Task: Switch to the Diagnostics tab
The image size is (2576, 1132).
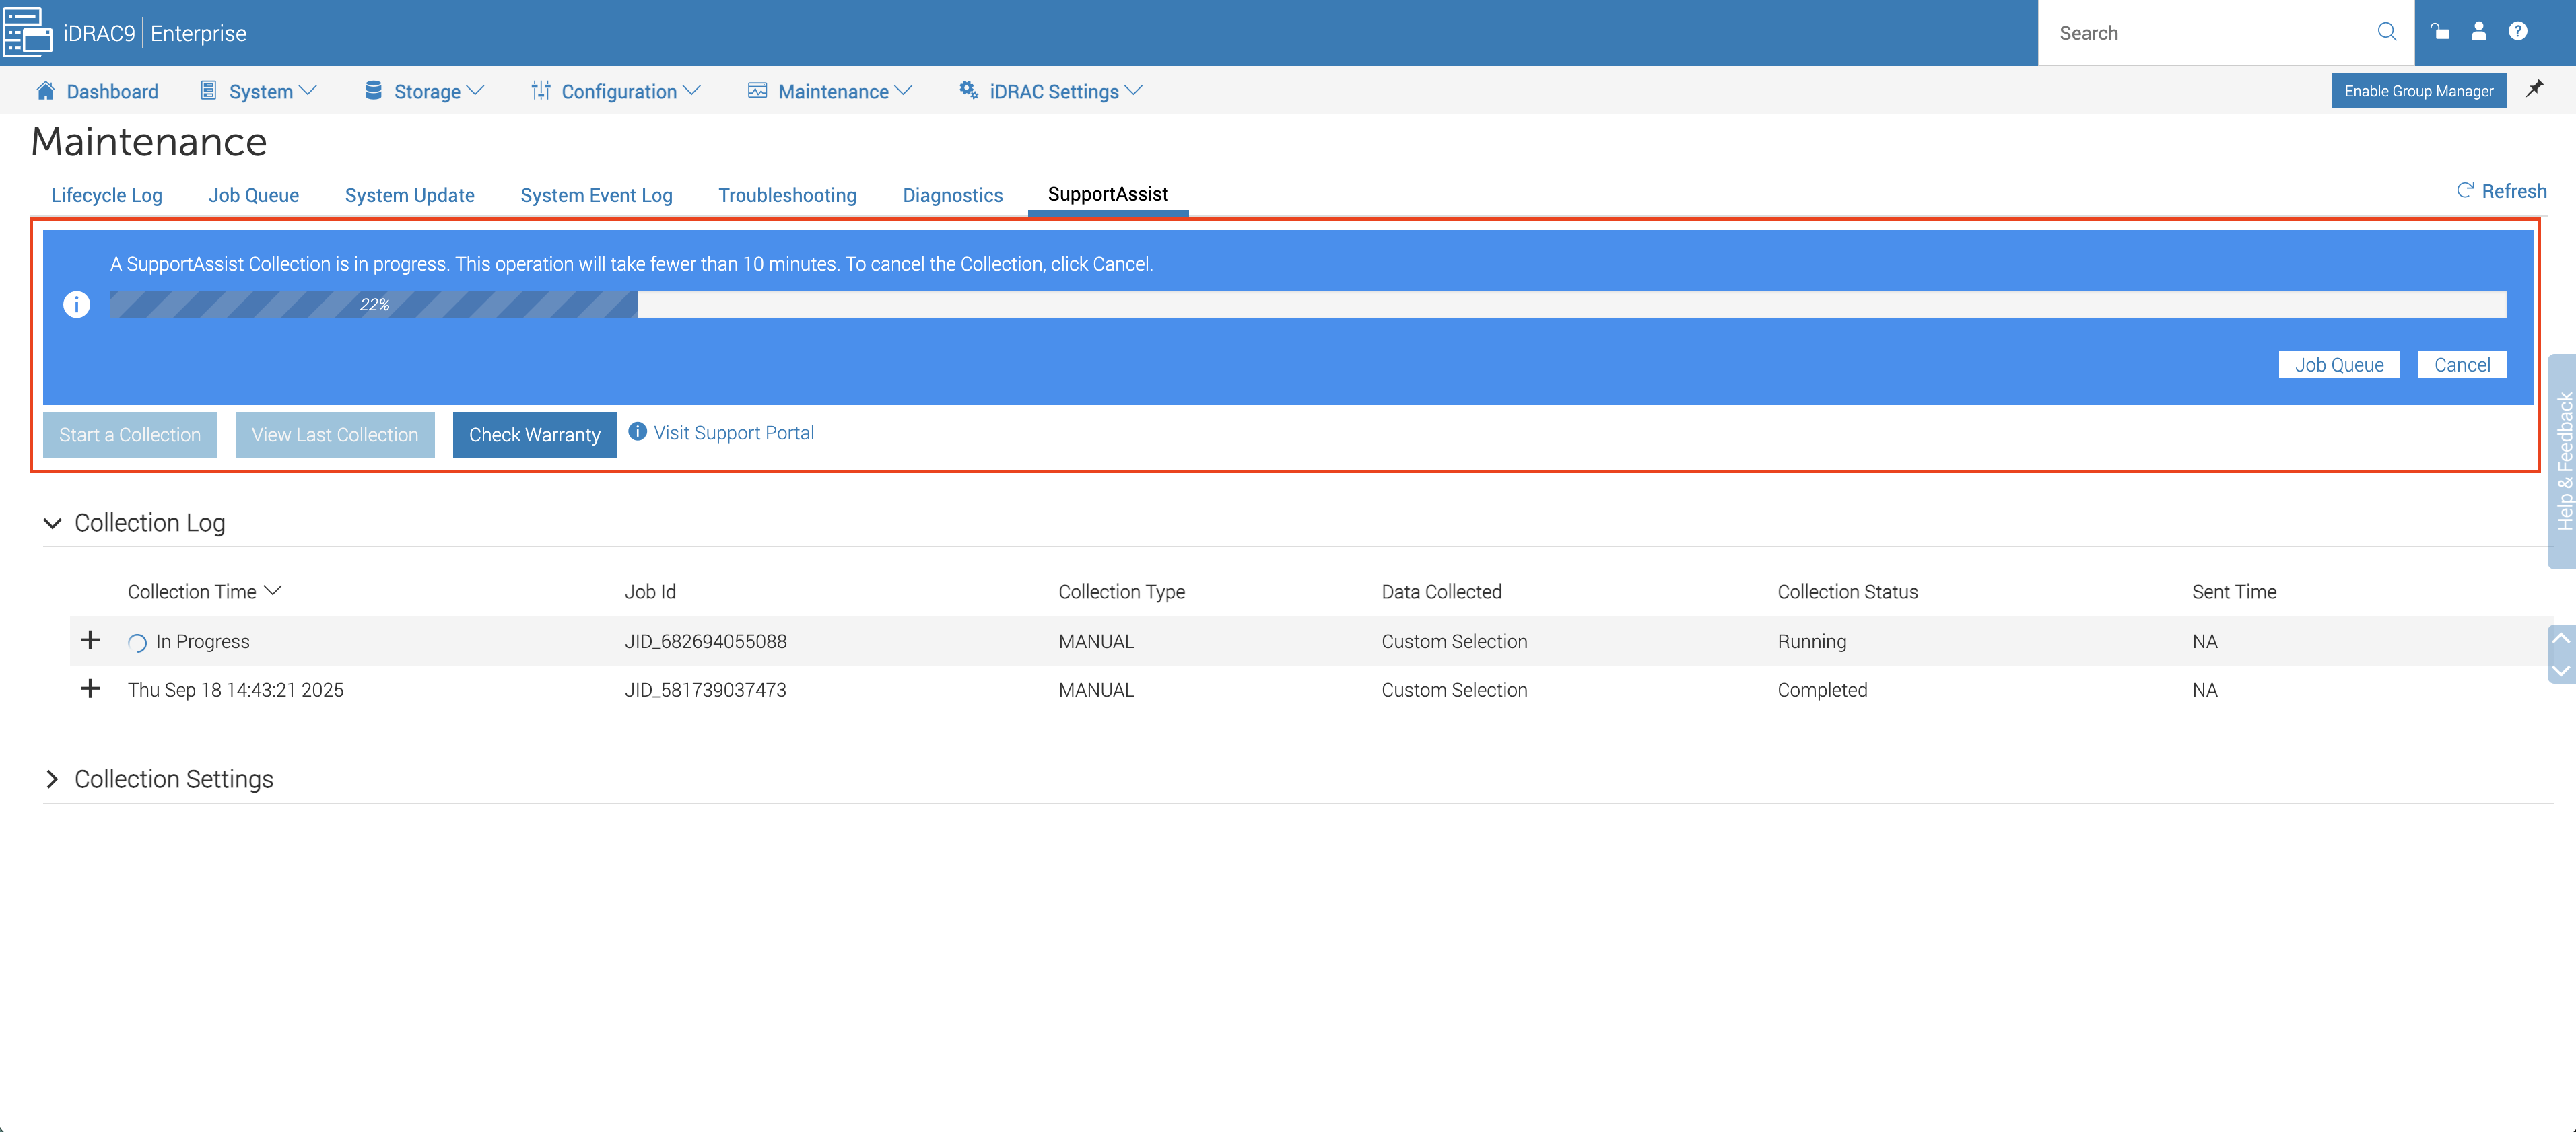Action: tap(953, 195)
